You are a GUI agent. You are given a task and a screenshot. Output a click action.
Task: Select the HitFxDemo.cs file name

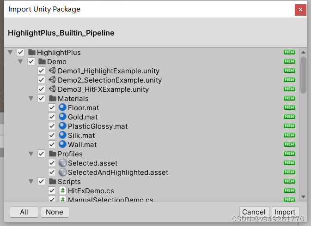coord(91,191)
